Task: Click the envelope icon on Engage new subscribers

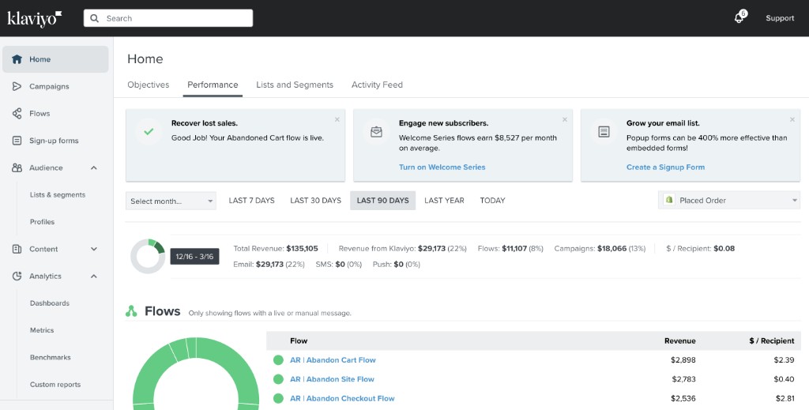Action: (x=376, y=131)
